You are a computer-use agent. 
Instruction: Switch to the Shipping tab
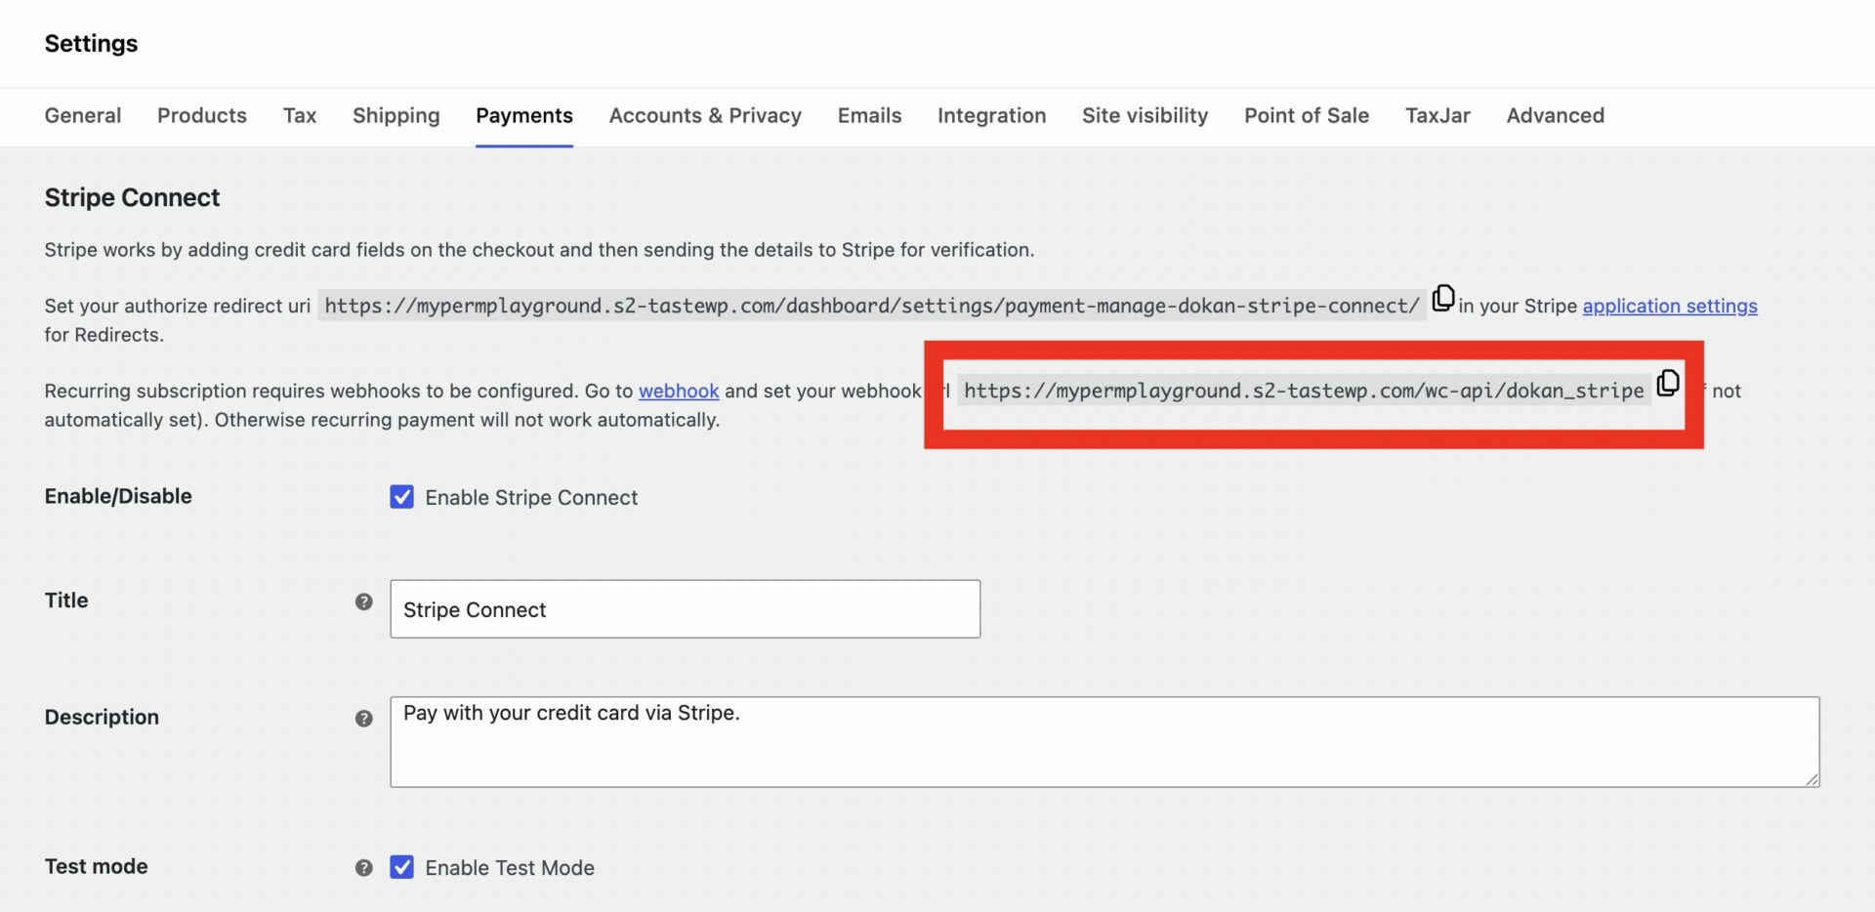(396, 115)
